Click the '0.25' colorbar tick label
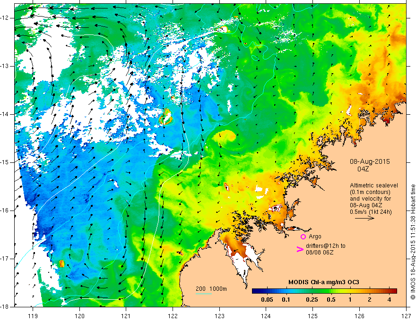 tap(312, 300)
